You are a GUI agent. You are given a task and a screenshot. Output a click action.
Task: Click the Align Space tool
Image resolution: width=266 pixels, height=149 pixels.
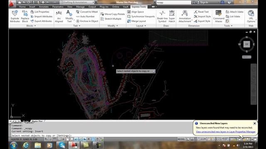[135, 12]
